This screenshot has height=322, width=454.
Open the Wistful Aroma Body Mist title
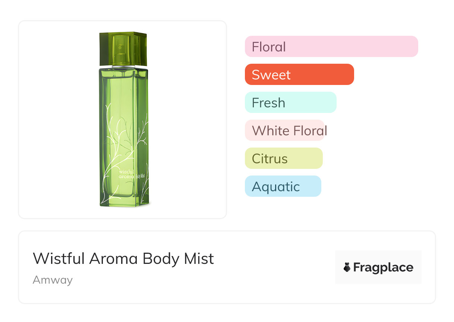point(123,259)
